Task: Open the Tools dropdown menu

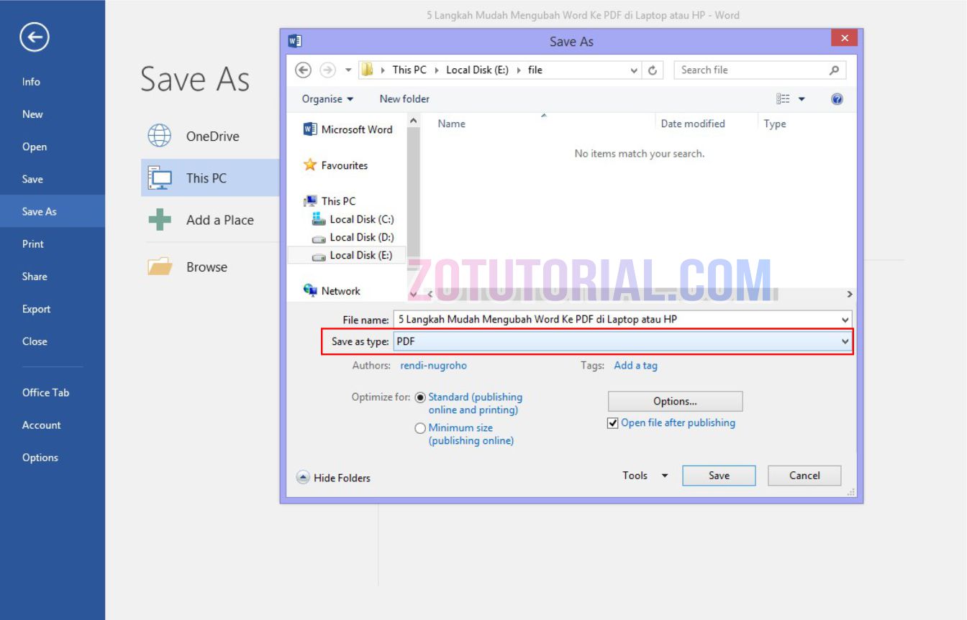Action: pyautogui.click(x=645, y=476)
